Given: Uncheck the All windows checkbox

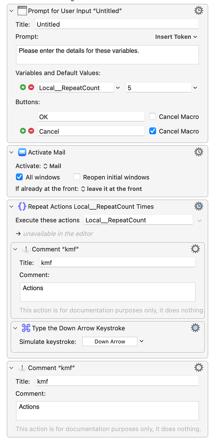Looking at the screenshot, I should pos(19,177).
